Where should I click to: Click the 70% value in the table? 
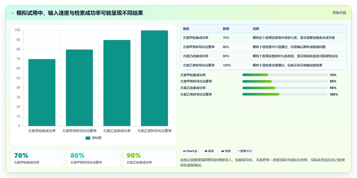(x=226, y=38)
